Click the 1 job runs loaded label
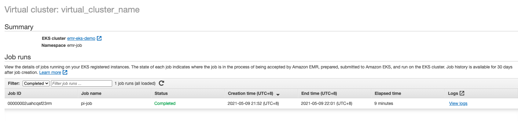Screen dimensions: 518x128 coord(135,83)
